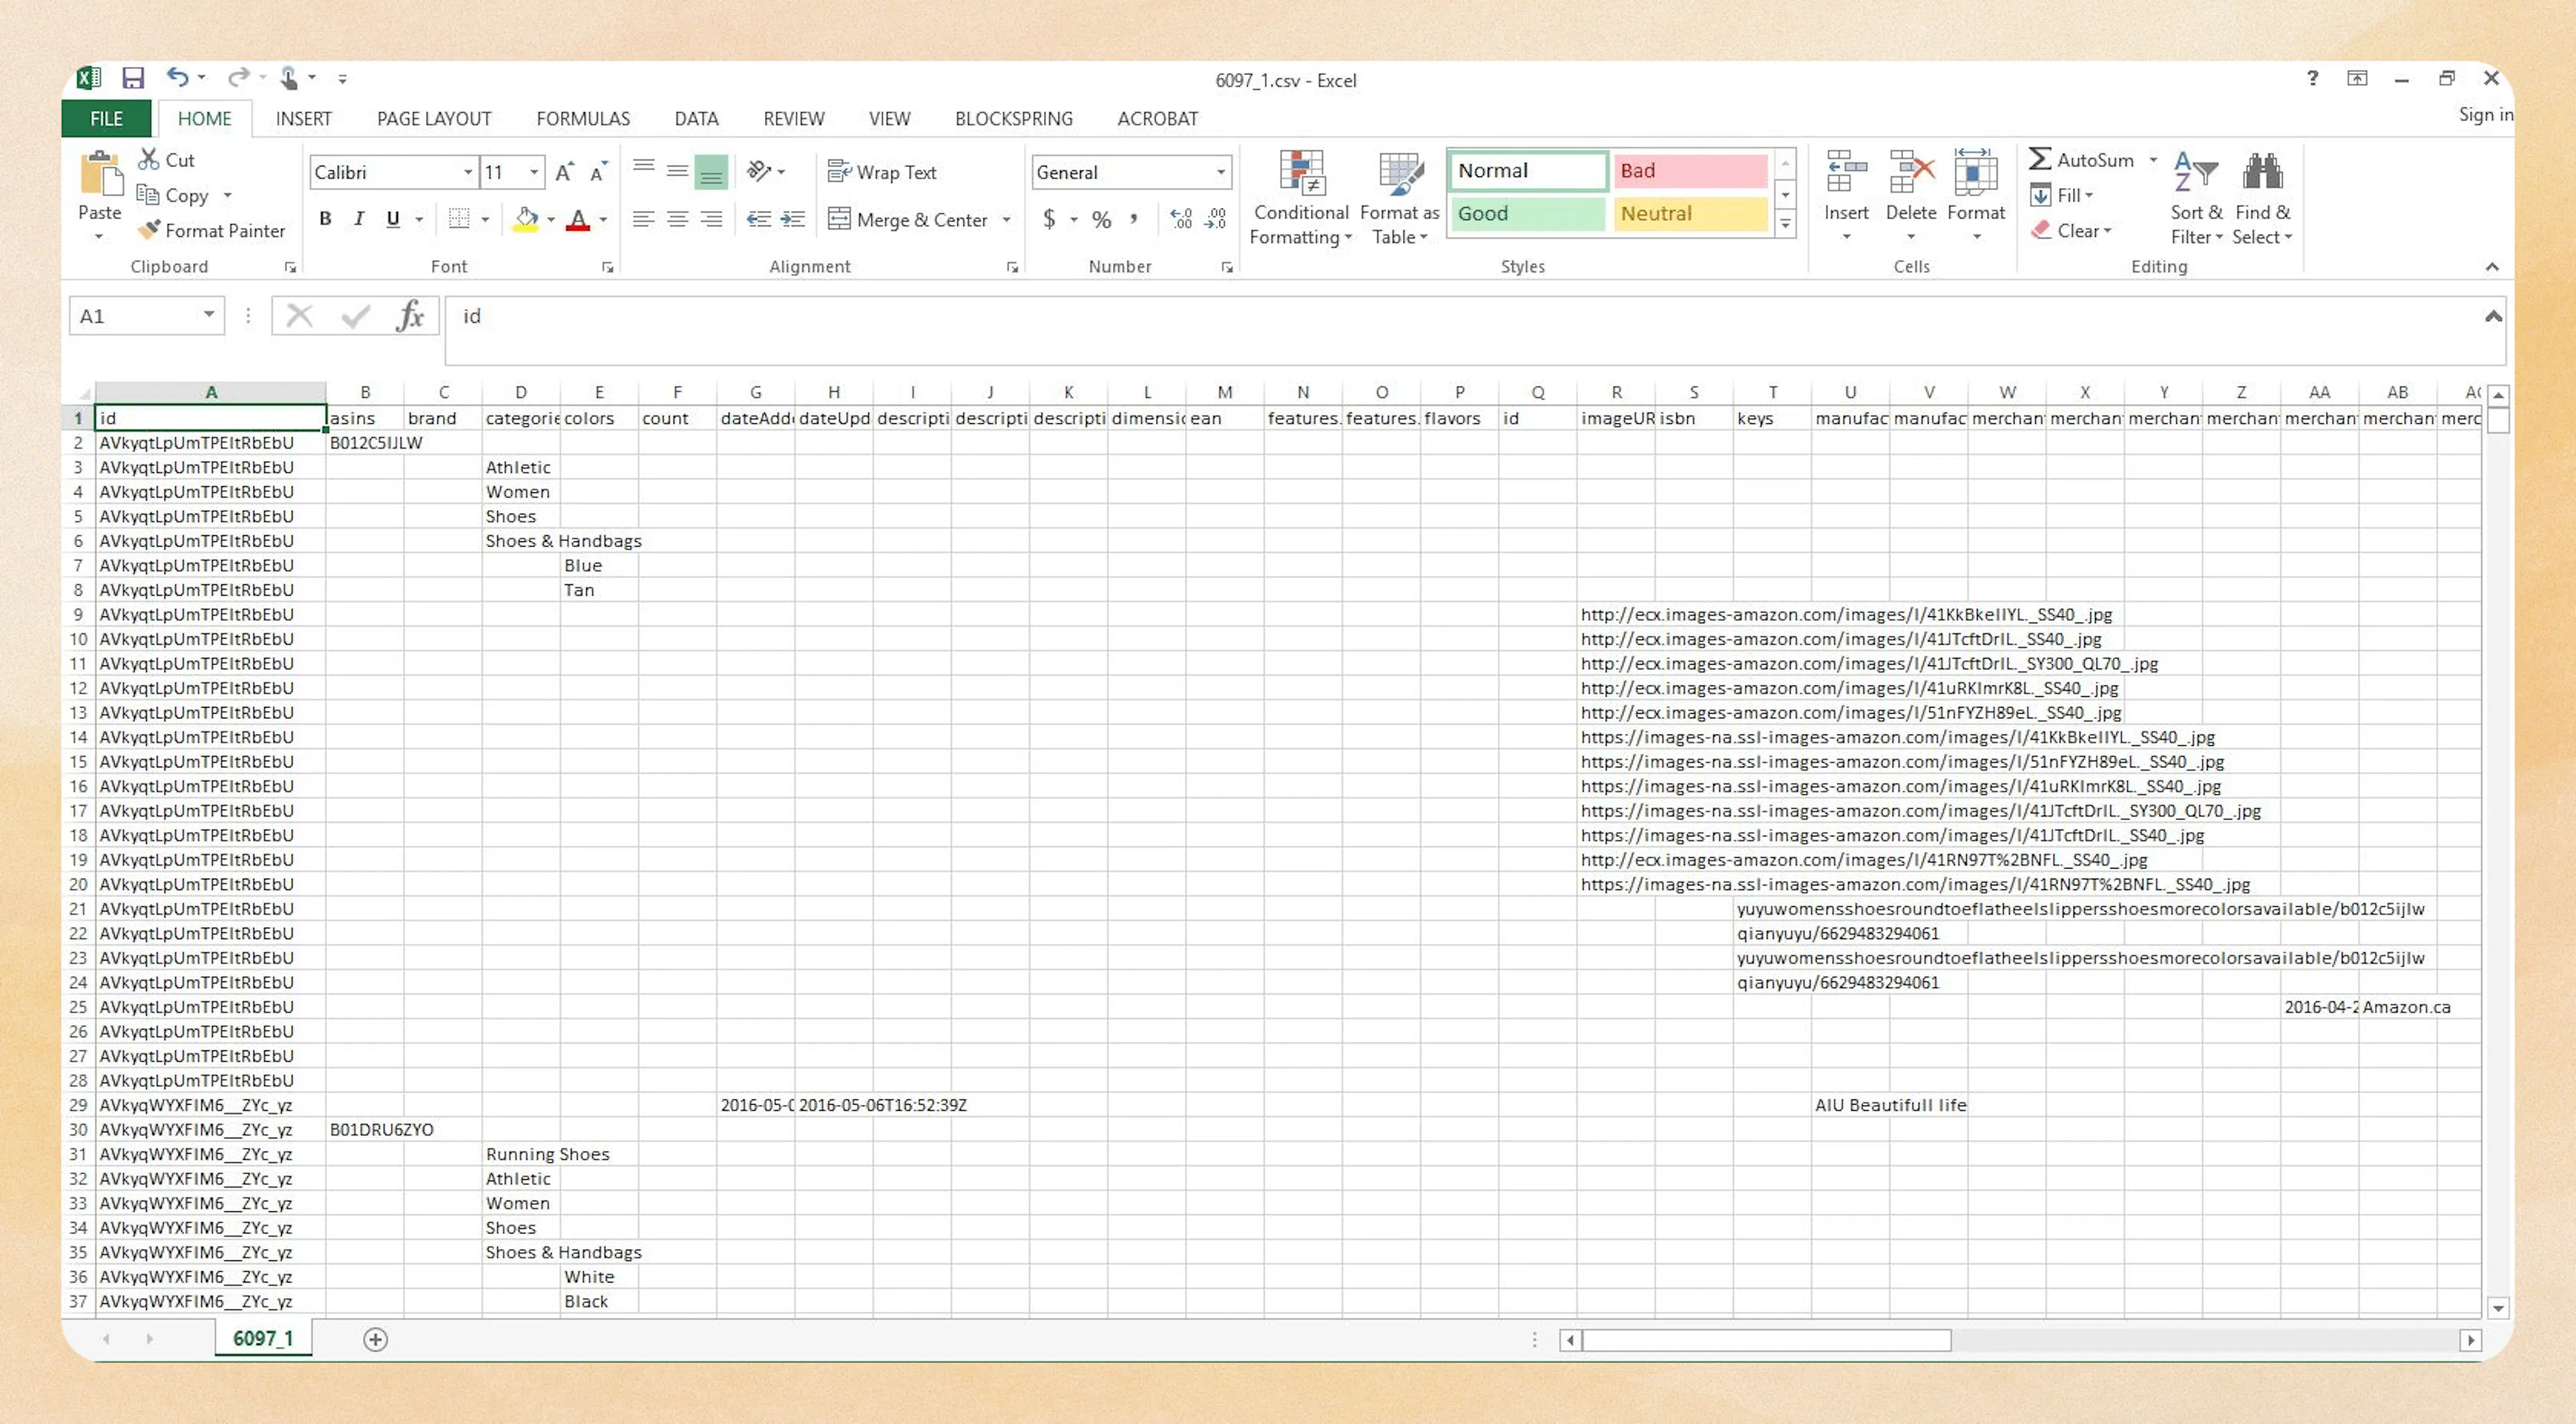Apply the Percent Style format
The width and height of the screenshot is (2576, 1424).
pos(1101,219)
